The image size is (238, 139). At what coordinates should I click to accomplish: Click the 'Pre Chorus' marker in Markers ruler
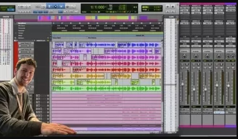tap(92, 38)
